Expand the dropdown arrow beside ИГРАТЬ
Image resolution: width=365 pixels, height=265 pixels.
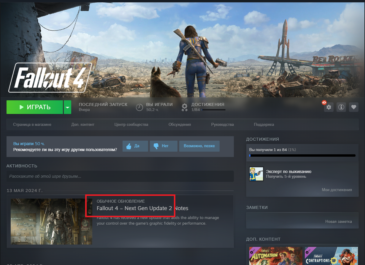68,107
